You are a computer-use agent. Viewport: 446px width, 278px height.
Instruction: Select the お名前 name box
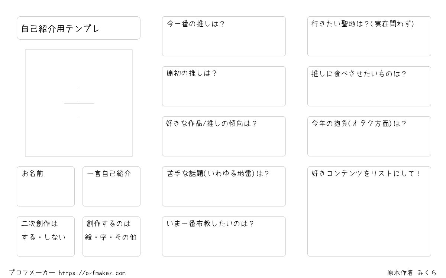click(46, 186)
